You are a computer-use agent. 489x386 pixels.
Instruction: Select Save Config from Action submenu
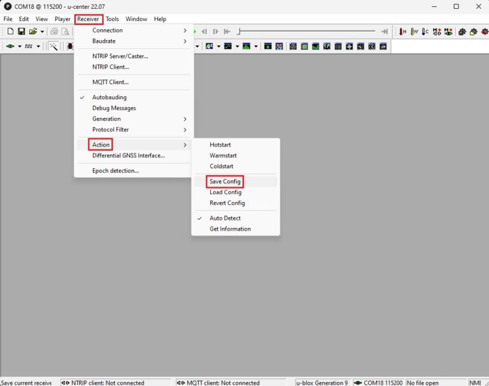pyautogui.click(x=225, y=182)
